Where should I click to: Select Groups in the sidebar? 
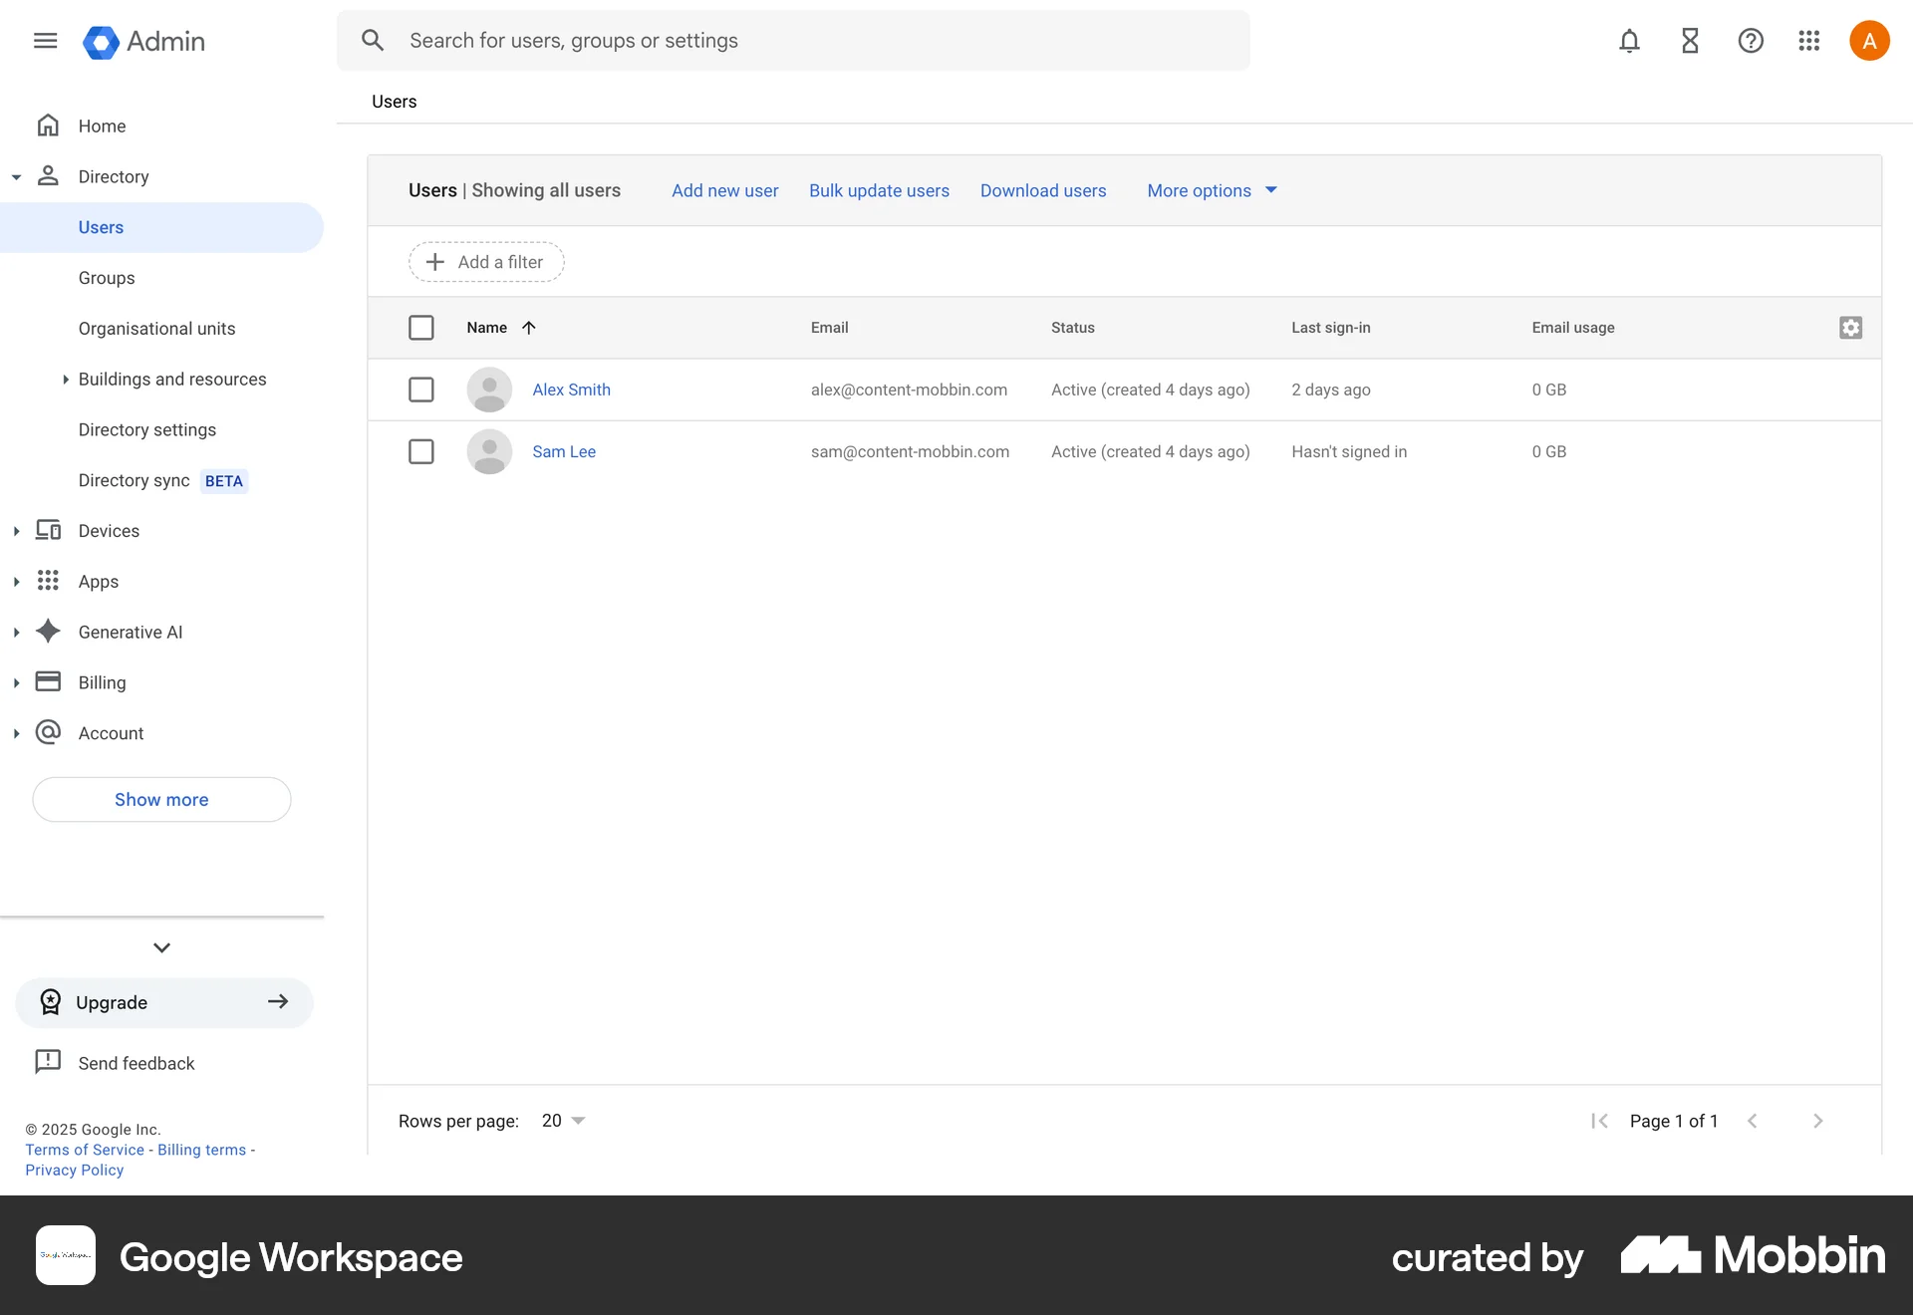pyautogui.click(x=107, y=278)
